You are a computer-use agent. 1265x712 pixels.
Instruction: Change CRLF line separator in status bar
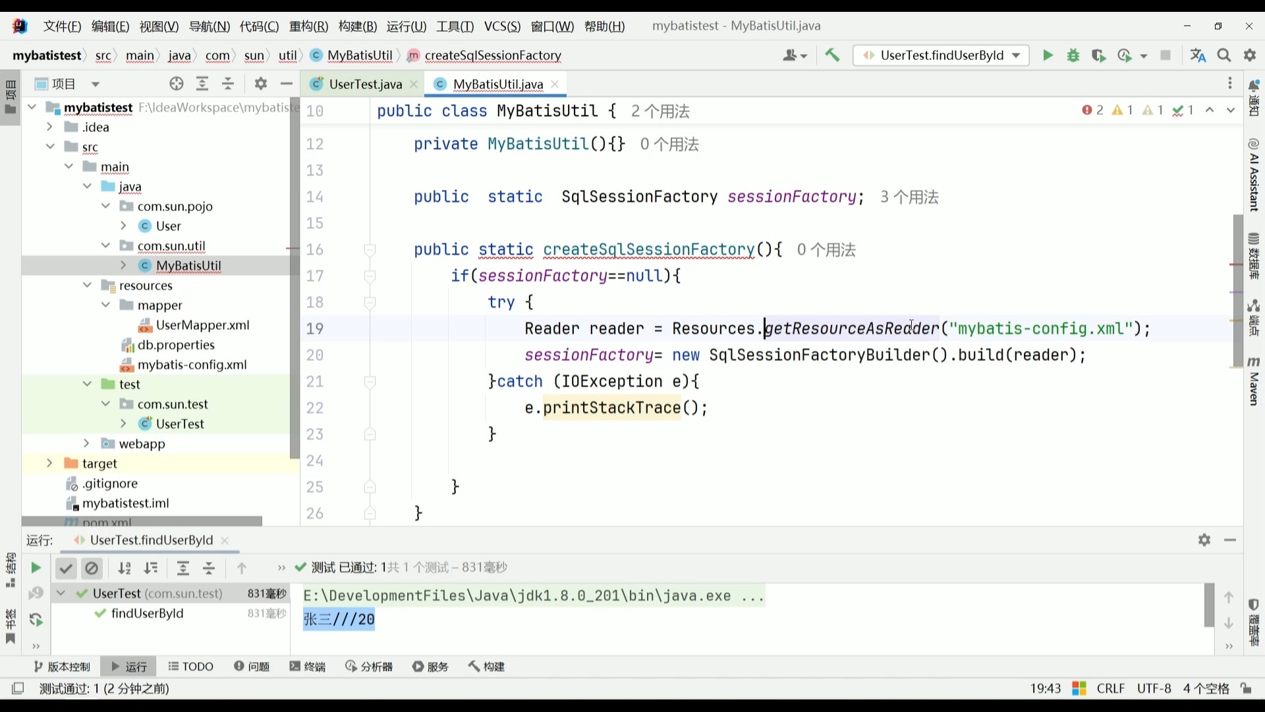click(1111, 688)
